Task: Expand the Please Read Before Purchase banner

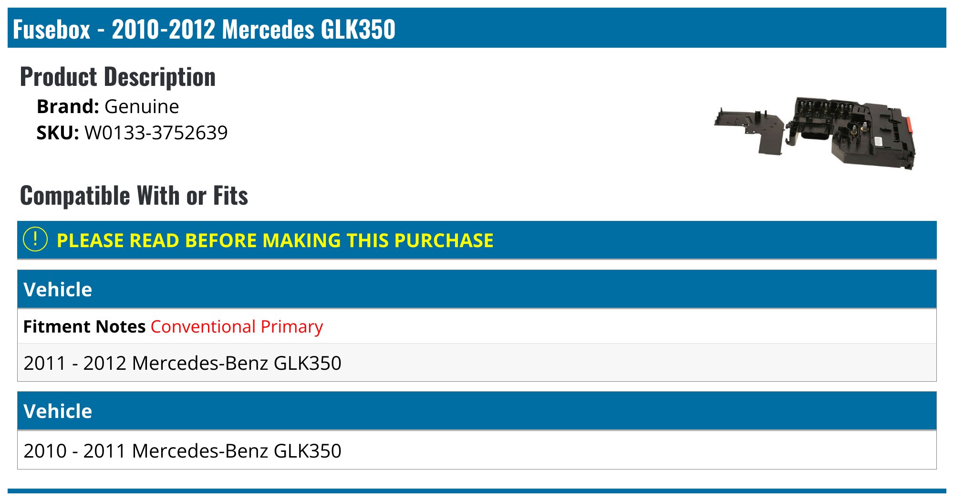Action: [x=477, y=240]
